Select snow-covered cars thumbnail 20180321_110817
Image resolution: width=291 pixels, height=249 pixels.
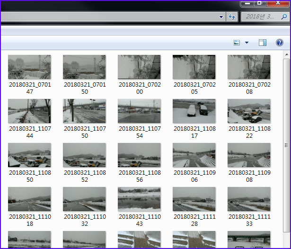[194, 111]
